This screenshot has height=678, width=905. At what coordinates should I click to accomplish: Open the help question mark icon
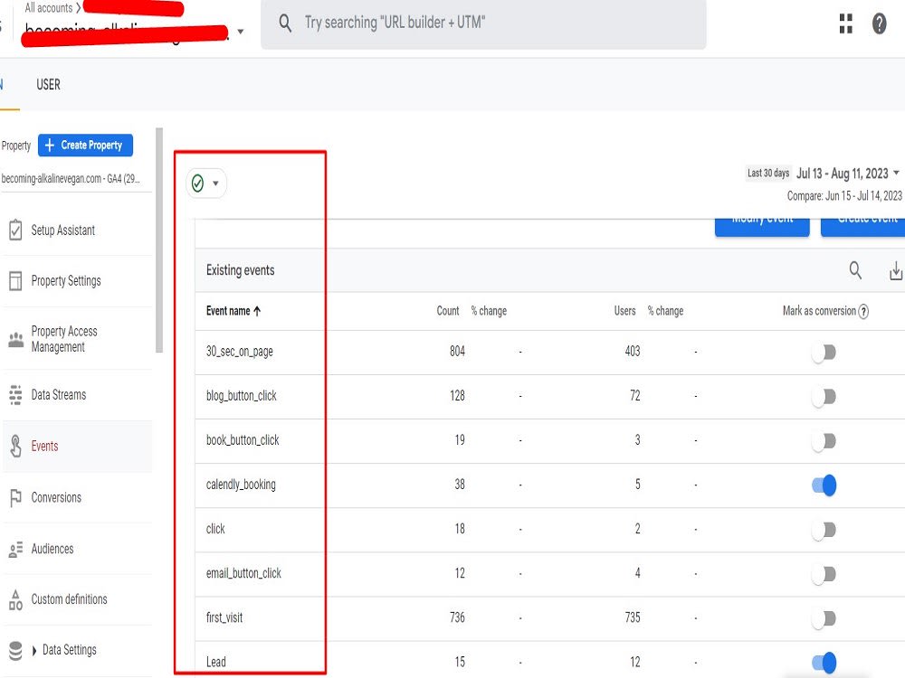pyautogui.click(x=879, y=24)
